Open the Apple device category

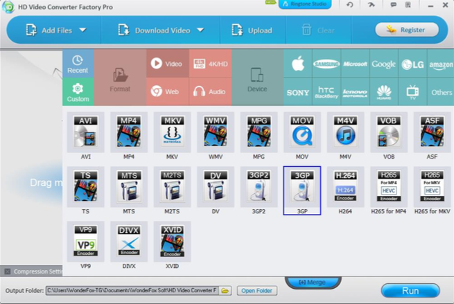click(x=298, y=64)
